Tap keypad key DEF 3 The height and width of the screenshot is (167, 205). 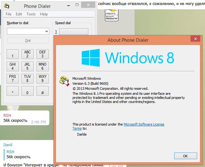(42, 54)
